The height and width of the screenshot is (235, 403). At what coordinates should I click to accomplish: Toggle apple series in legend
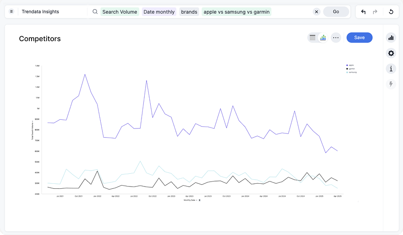pyautogui.click(x=351, y=65)
